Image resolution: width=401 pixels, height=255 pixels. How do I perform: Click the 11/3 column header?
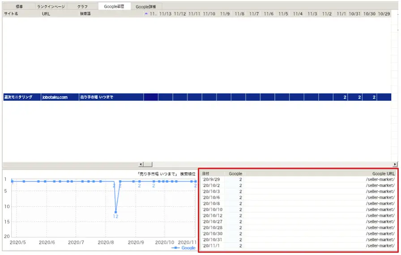click(312, 14)
